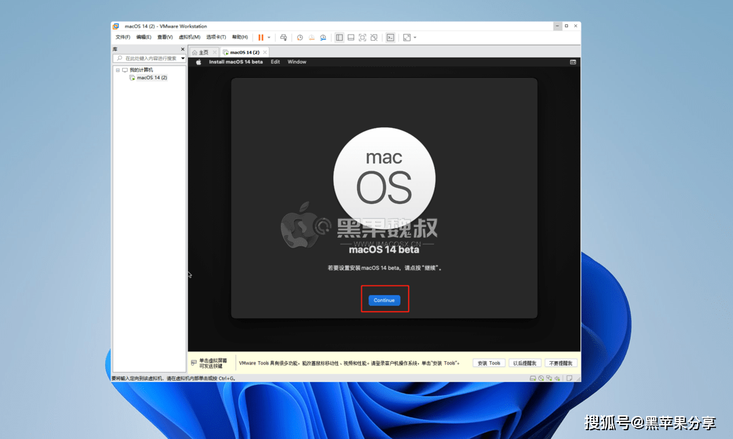This screenshot has height=439, width=733.
Task: Expand the stretch display options arrow
Action: coord(415,37)
